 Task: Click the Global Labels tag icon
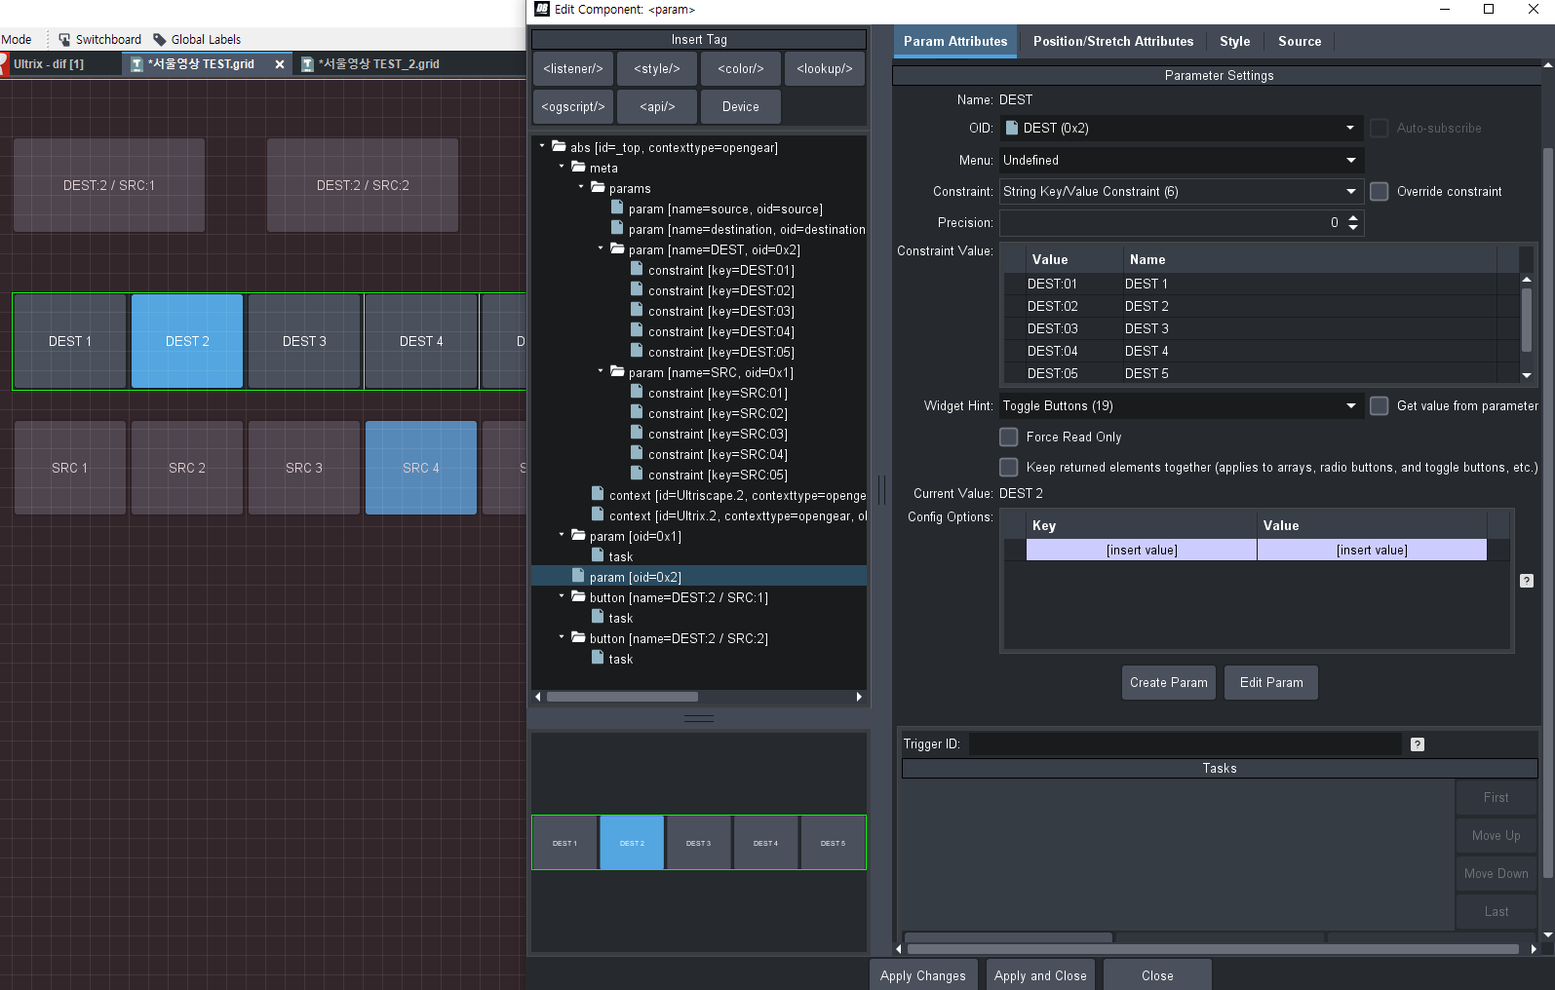(x=160, y=40)
